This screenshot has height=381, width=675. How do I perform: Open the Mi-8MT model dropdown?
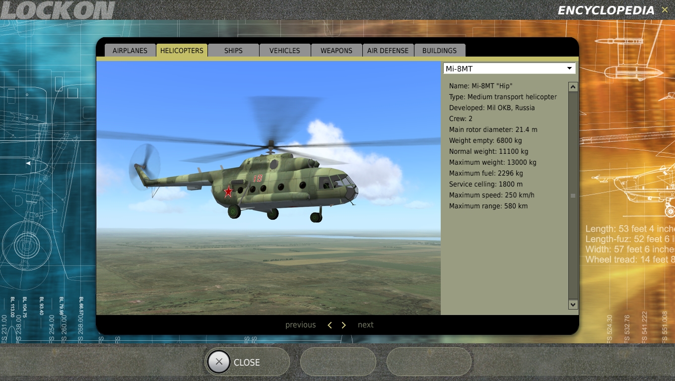[509, 68]
